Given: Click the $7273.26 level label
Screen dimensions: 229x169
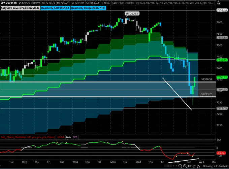Looking at the screenshot, I should tap(207, 94).
